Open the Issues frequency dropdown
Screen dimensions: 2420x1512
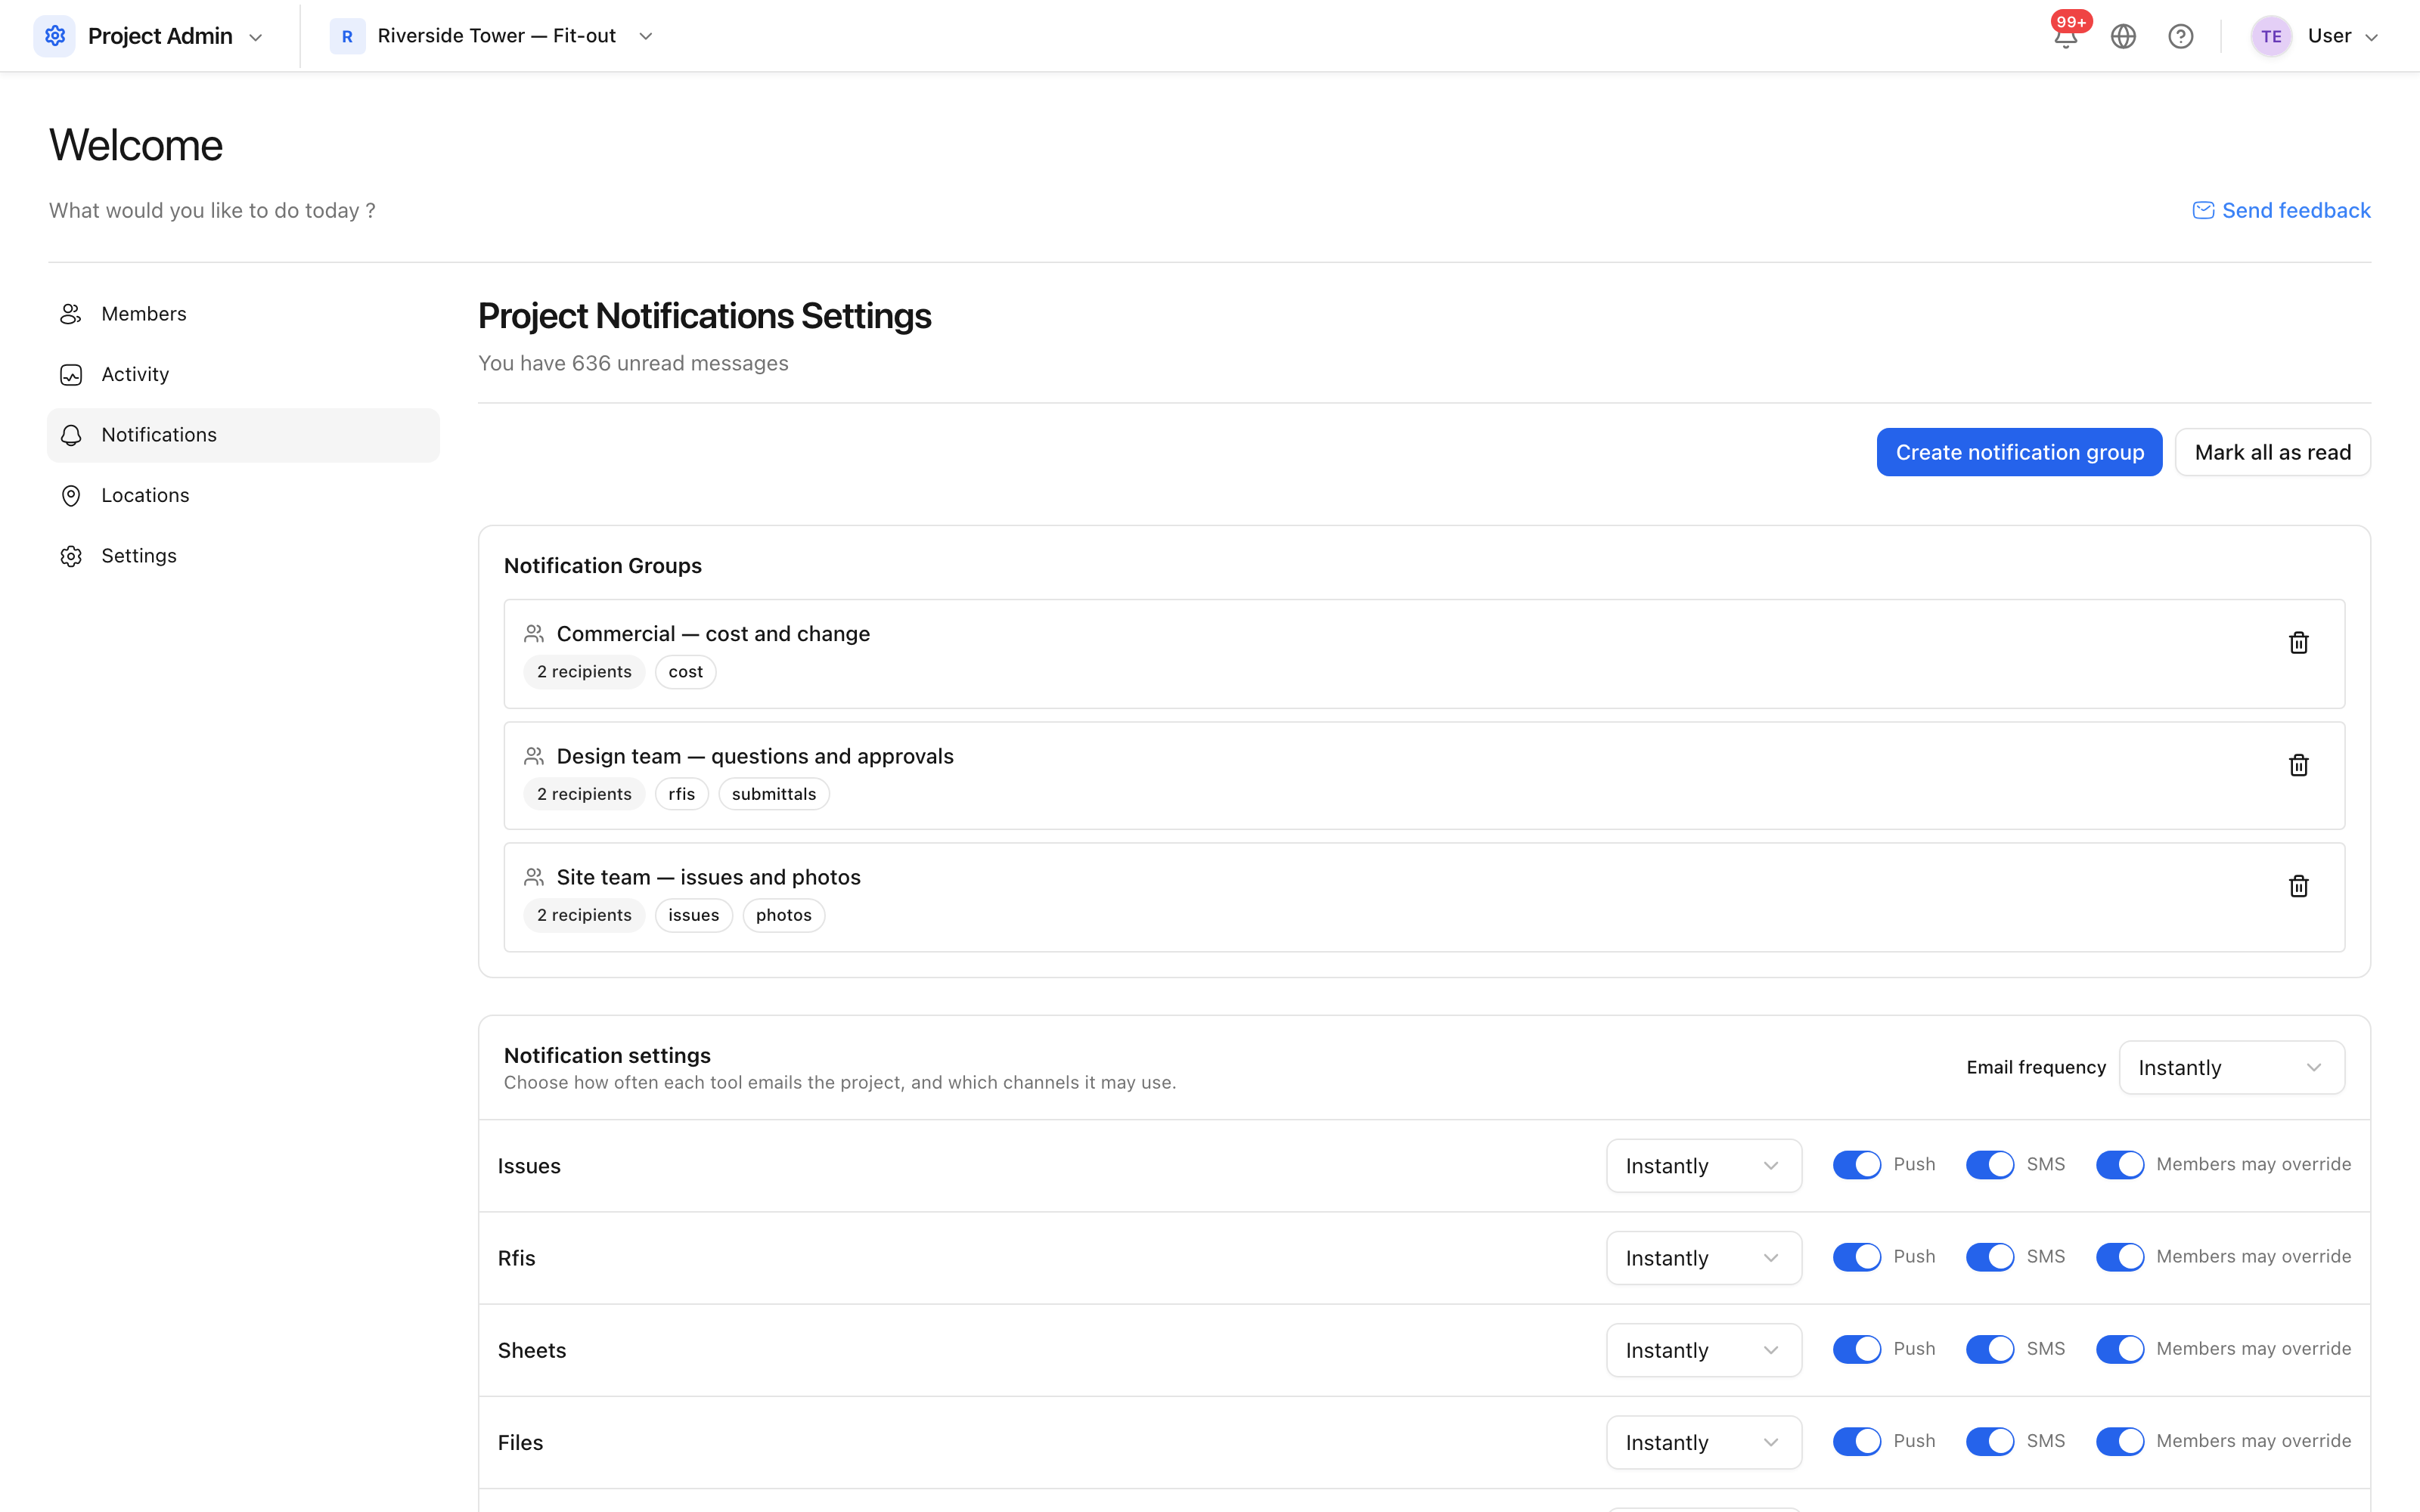click(1704, 1166)
